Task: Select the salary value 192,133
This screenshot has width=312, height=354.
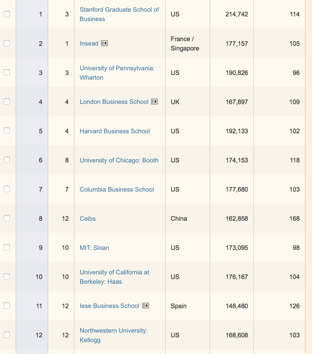Action: coord(237,131)
